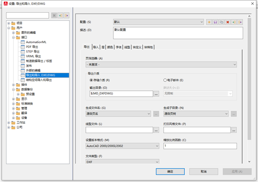Collapse the 用户 tree node

8,28
